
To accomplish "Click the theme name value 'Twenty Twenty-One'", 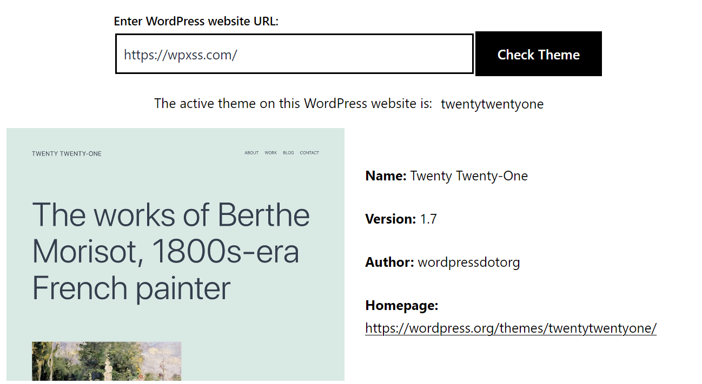I will click(469, 176).
